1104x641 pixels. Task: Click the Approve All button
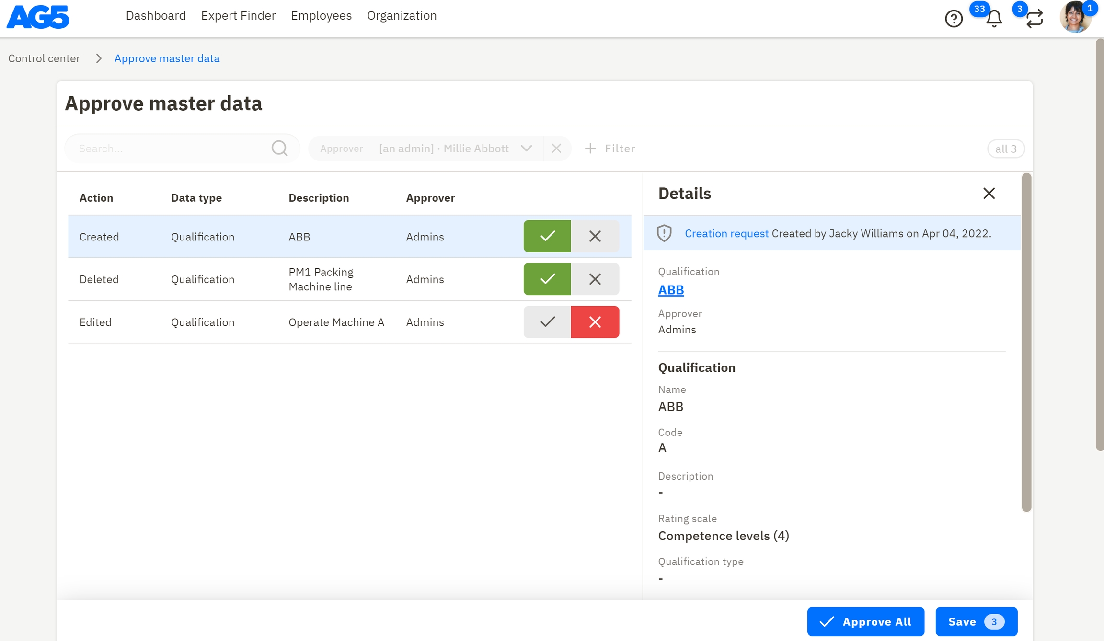point(865,622)
